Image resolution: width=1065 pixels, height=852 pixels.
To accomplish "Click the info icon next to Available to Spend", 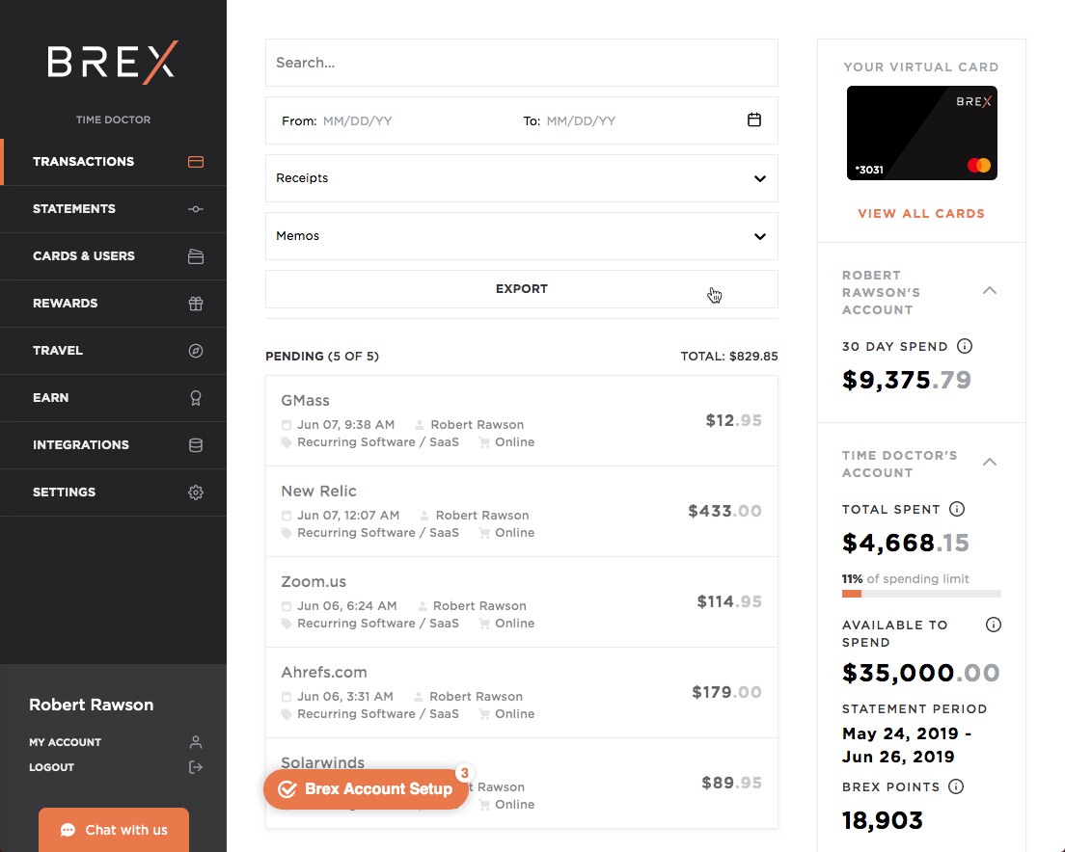I will pos(993,625).
